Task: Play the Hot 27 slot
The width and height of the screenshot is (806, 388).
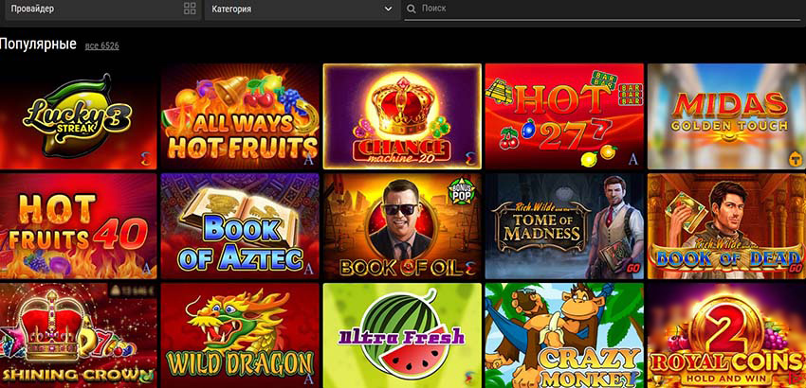Action: pyautogui.click(x=563, y=115)
